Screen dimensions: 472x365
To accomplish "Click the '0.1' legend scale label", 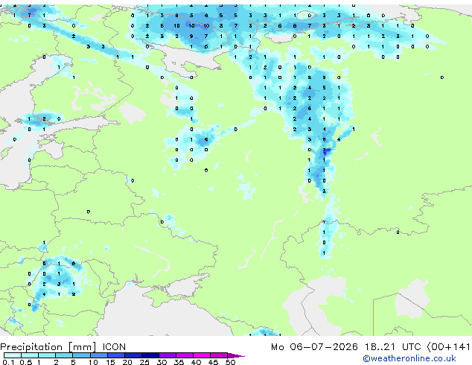I will 8,362.
